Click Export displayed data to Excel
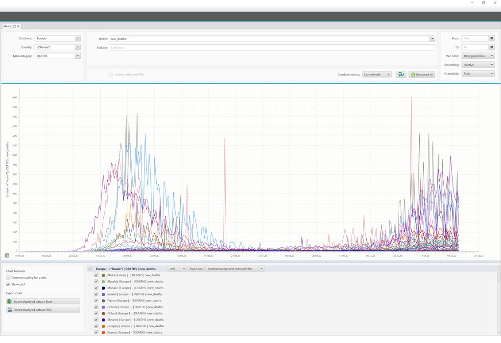 (x=43, y=302)
